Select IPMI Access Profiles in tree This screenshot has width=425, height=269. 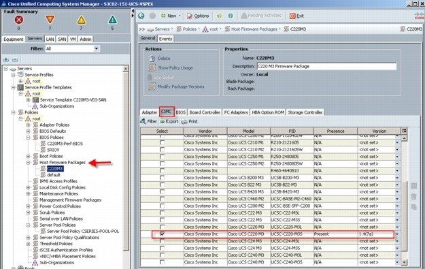click(58, 181)
